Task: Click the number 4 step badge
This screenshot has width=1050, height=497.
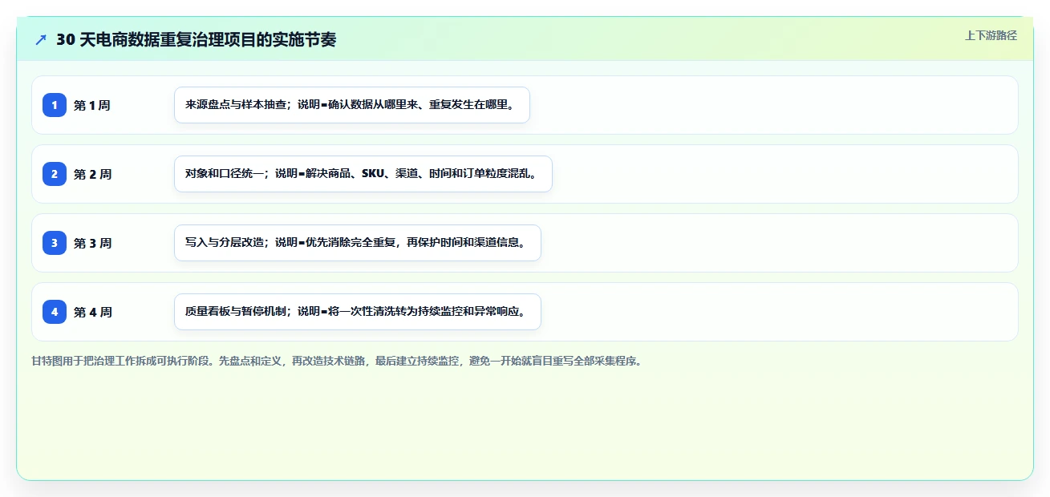Action: 55,312
